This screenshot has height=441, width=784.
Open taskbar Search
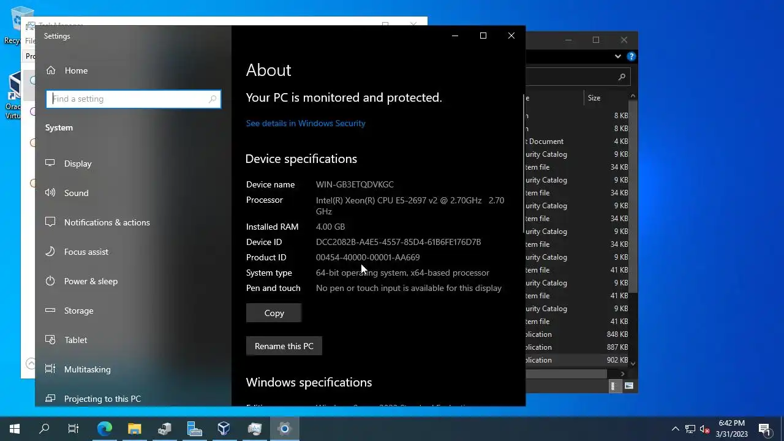pyautogui.click(x=44, y=429)
